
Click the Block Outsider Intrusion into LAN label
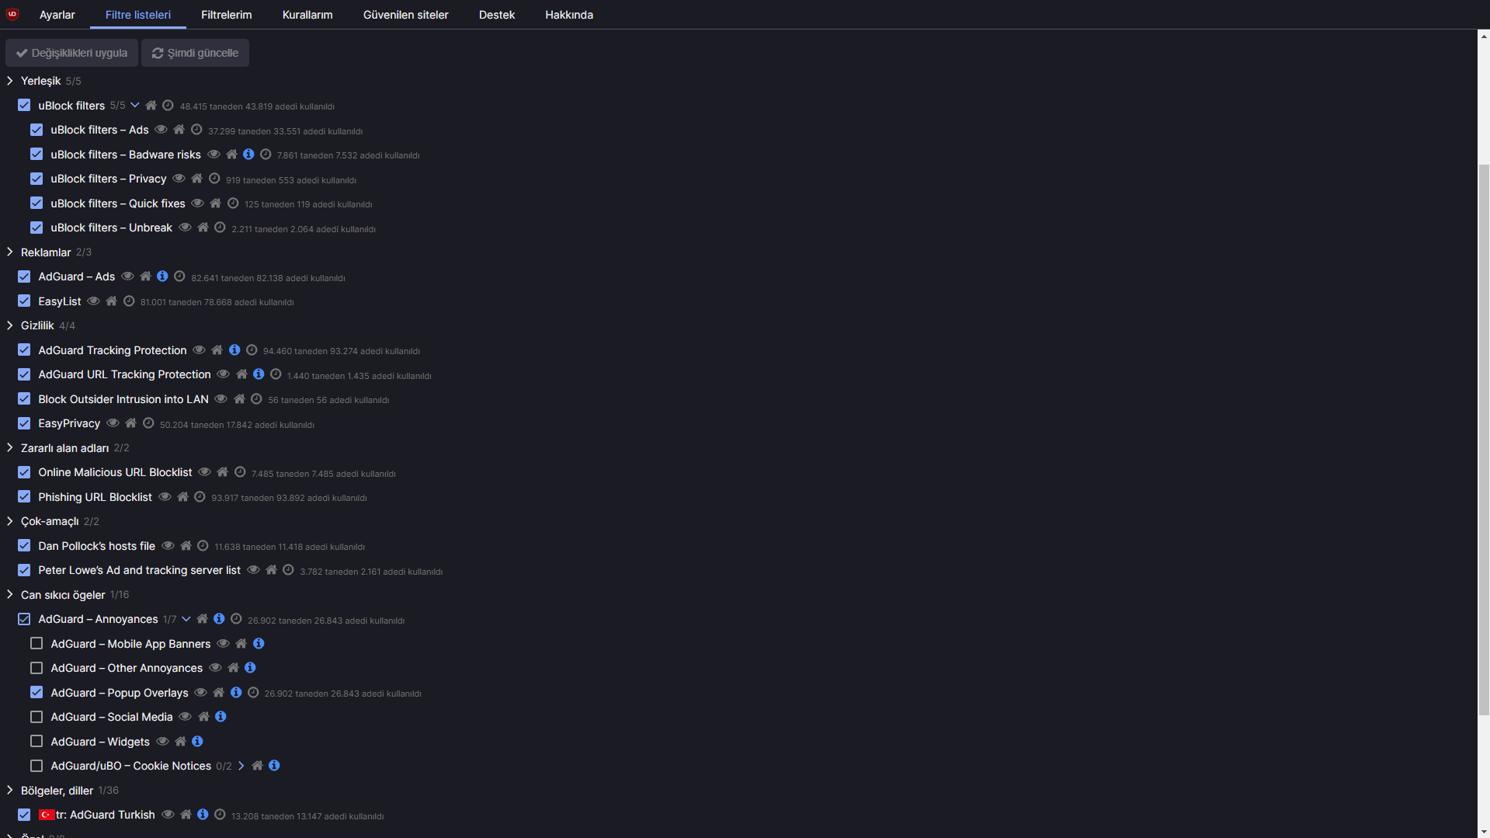pos(123,399)
